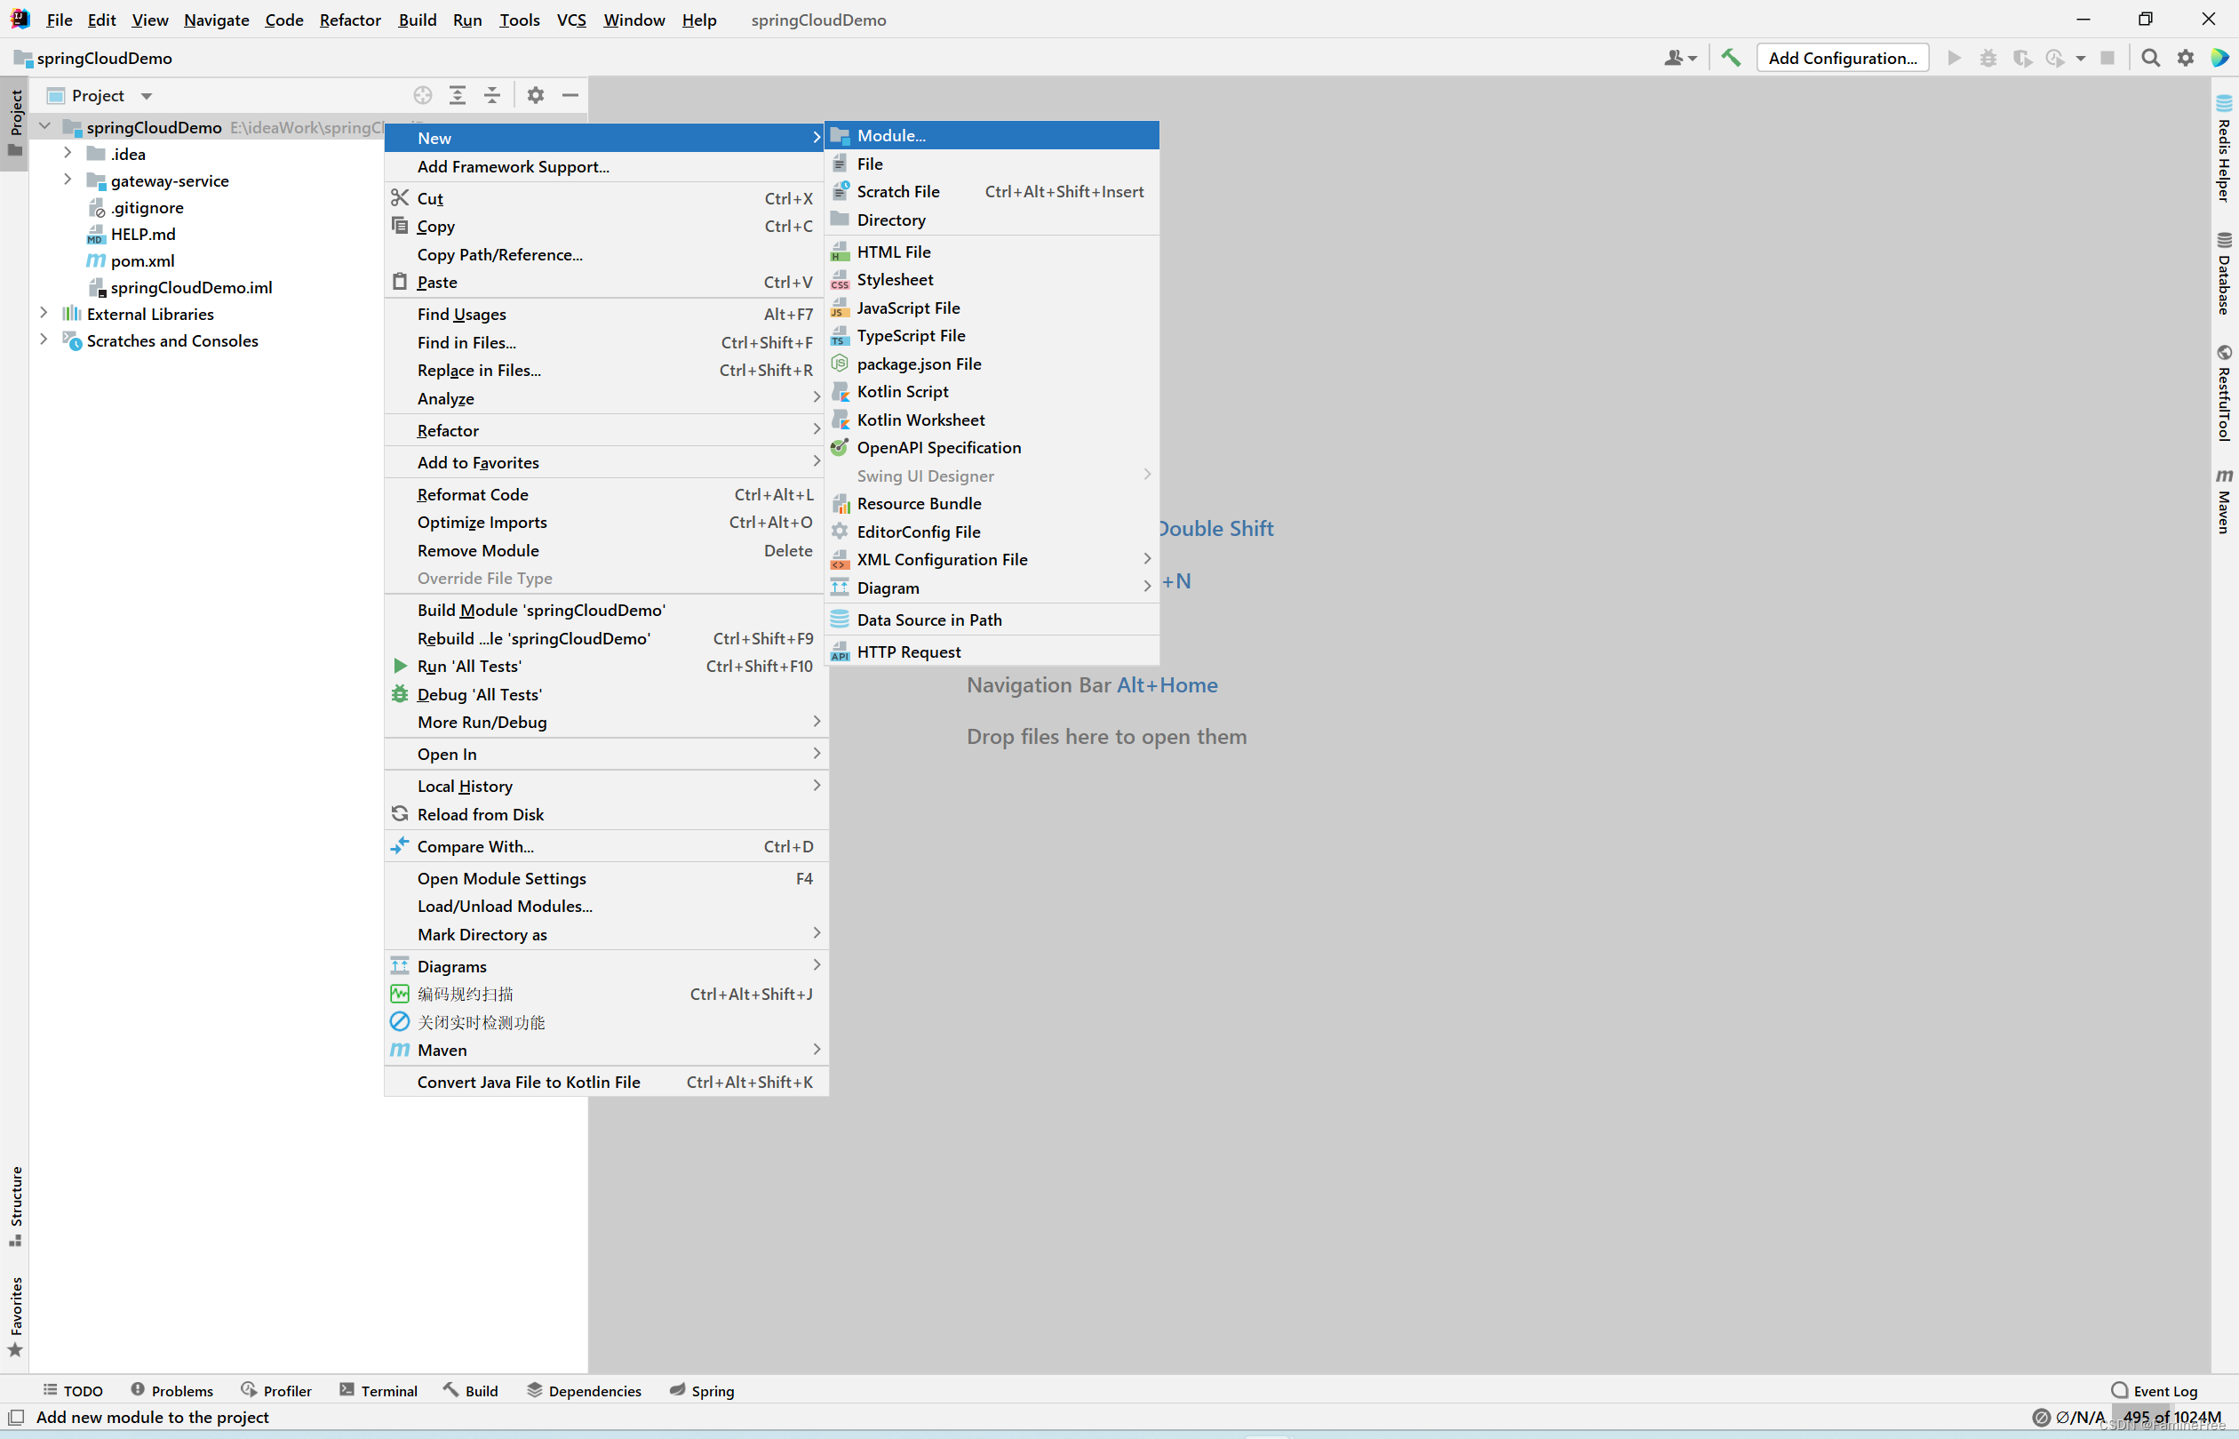2239x1439 pixels.
Task: Open the Database panel on the right sidebar
Action: [x=2224, y=271]
